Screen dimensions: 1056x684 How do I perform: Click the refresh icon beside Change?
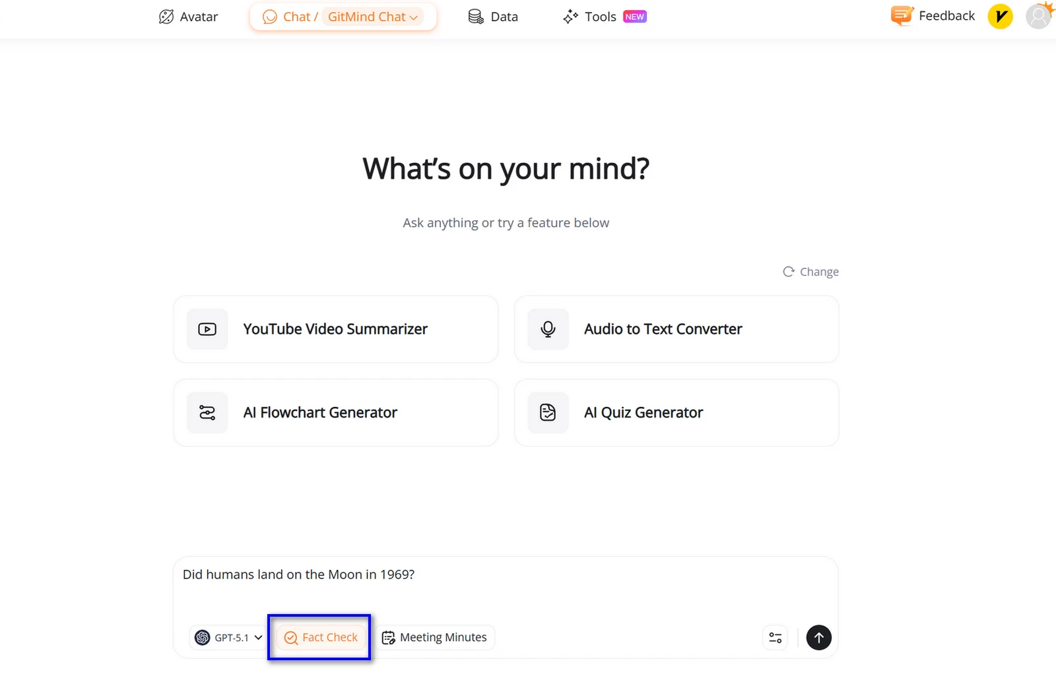click(x=788, y=272)
